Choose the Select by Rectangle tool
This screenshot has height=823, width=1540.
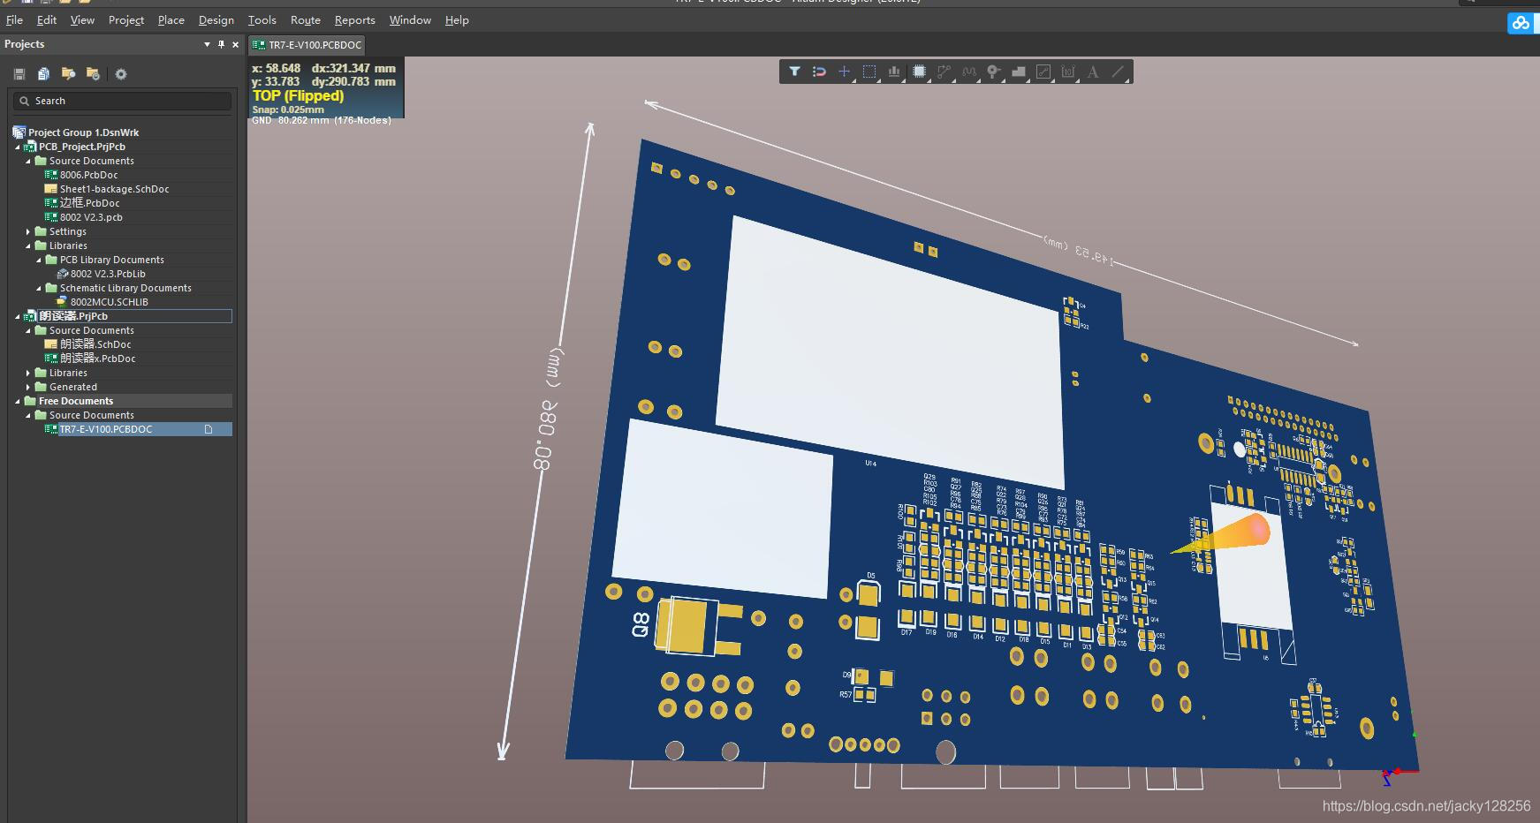869,72
